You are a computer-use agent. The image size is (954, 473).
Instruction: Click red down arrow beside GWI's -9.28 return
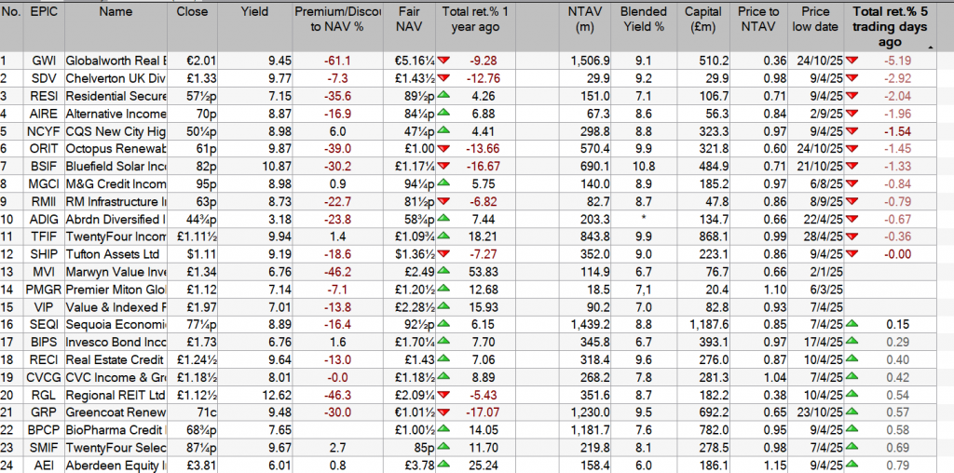tap(445, 61)
